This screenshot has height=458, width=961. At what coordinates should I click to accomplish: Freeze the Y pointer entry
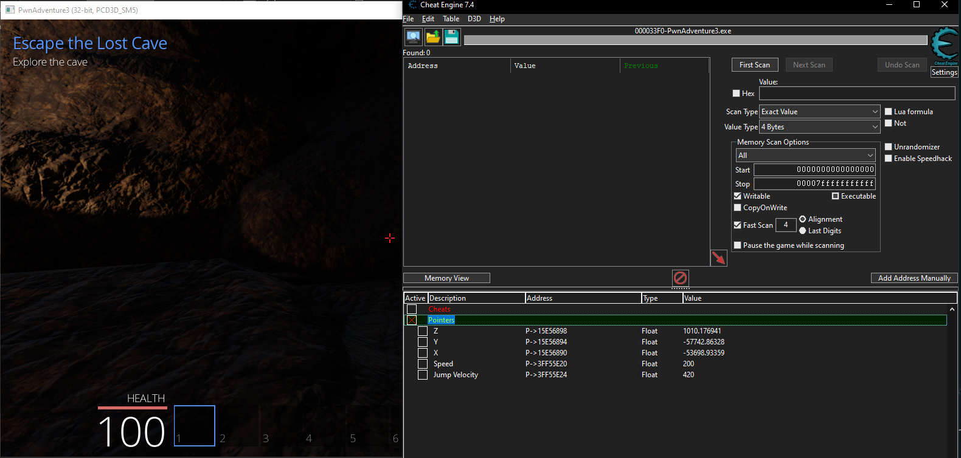pos(423,342)
